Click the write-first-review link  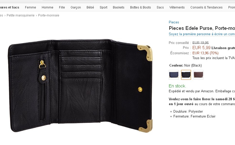click(x=202, y=34)
